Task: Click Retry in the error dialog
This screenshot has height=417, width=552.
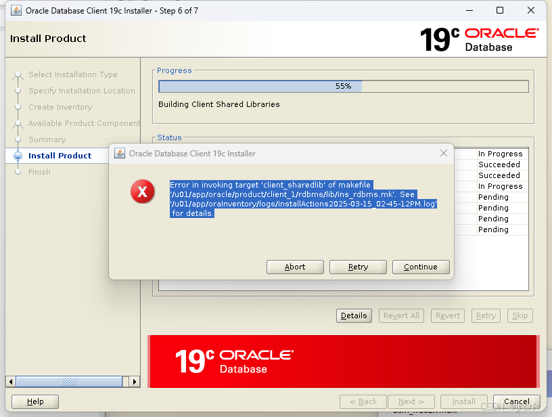Action: 358,267
